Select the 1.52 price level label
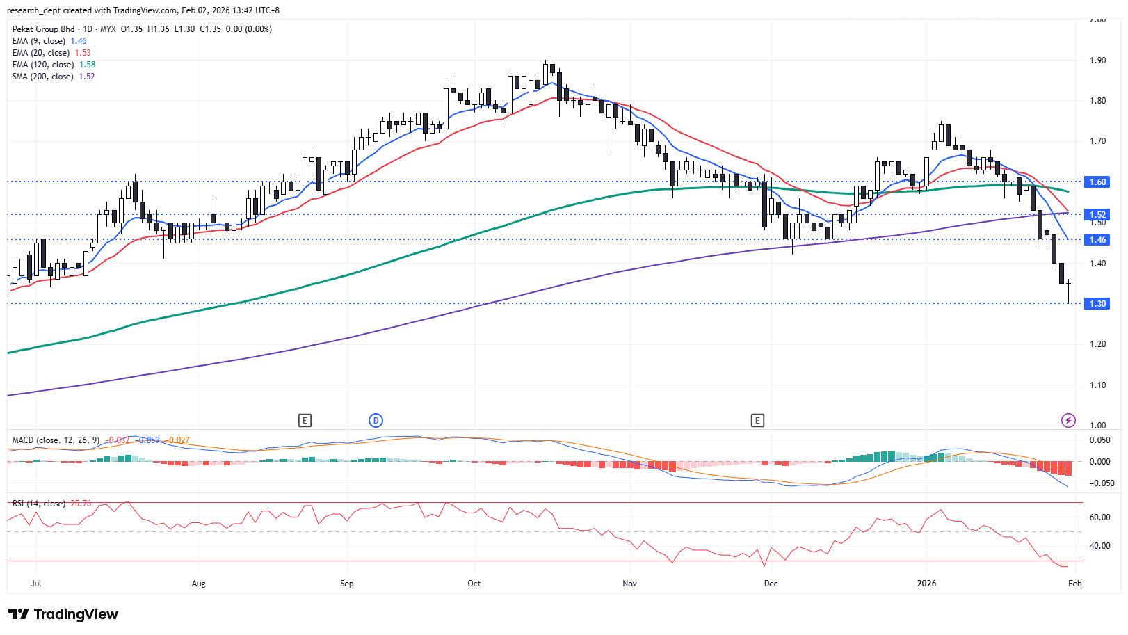 click(x=1097, y=215)
